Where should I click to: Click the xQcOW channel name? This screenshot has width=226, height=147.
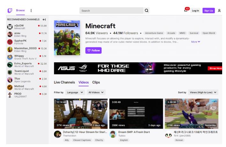pos(19,26)
